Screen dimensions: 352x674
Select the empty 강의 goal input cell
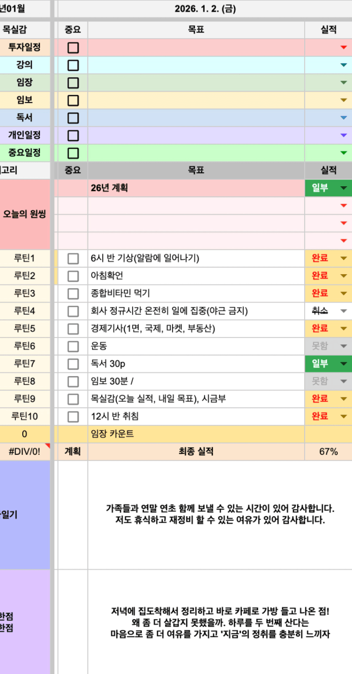(x=196, y=65)
